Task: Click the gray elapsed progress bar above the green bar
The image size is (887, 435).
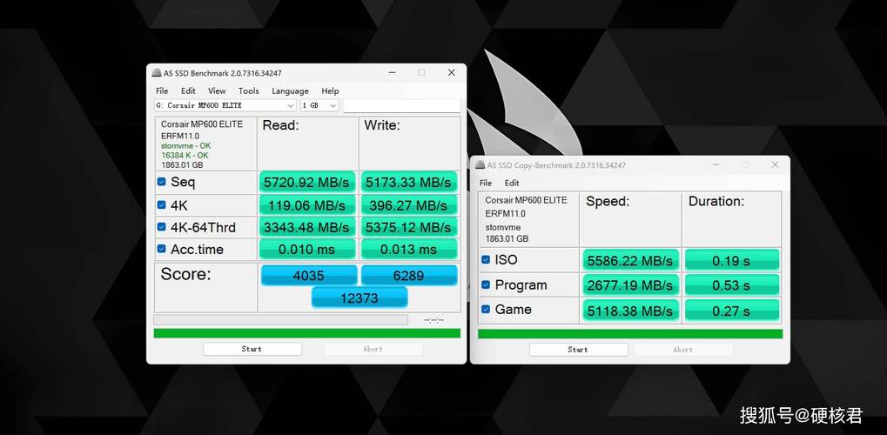Action: 280,320
